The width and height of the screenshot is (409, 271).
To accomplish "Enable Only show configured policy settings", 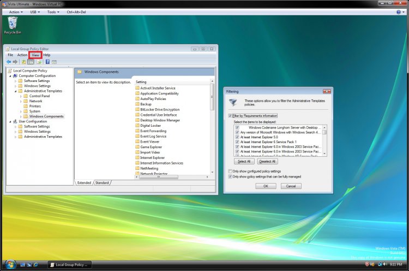I will 230,171.
